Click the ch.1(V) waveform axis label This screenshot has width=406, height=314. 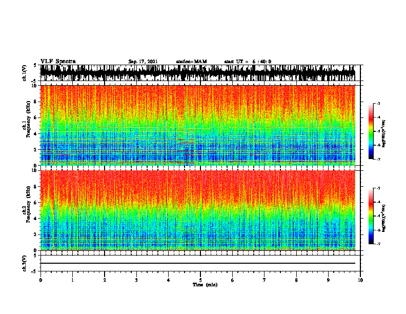[24, 73]
